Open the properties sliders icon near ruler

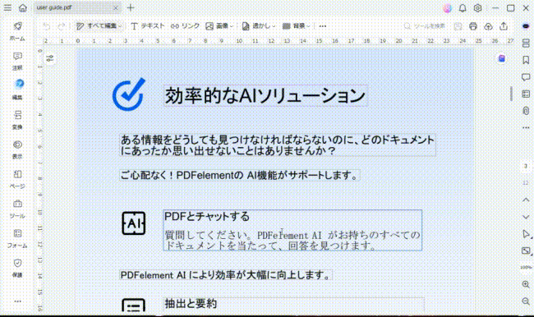coord(50,58)
